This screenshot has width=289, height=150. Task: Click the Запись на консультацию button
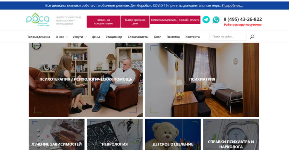tap(103, 22)
